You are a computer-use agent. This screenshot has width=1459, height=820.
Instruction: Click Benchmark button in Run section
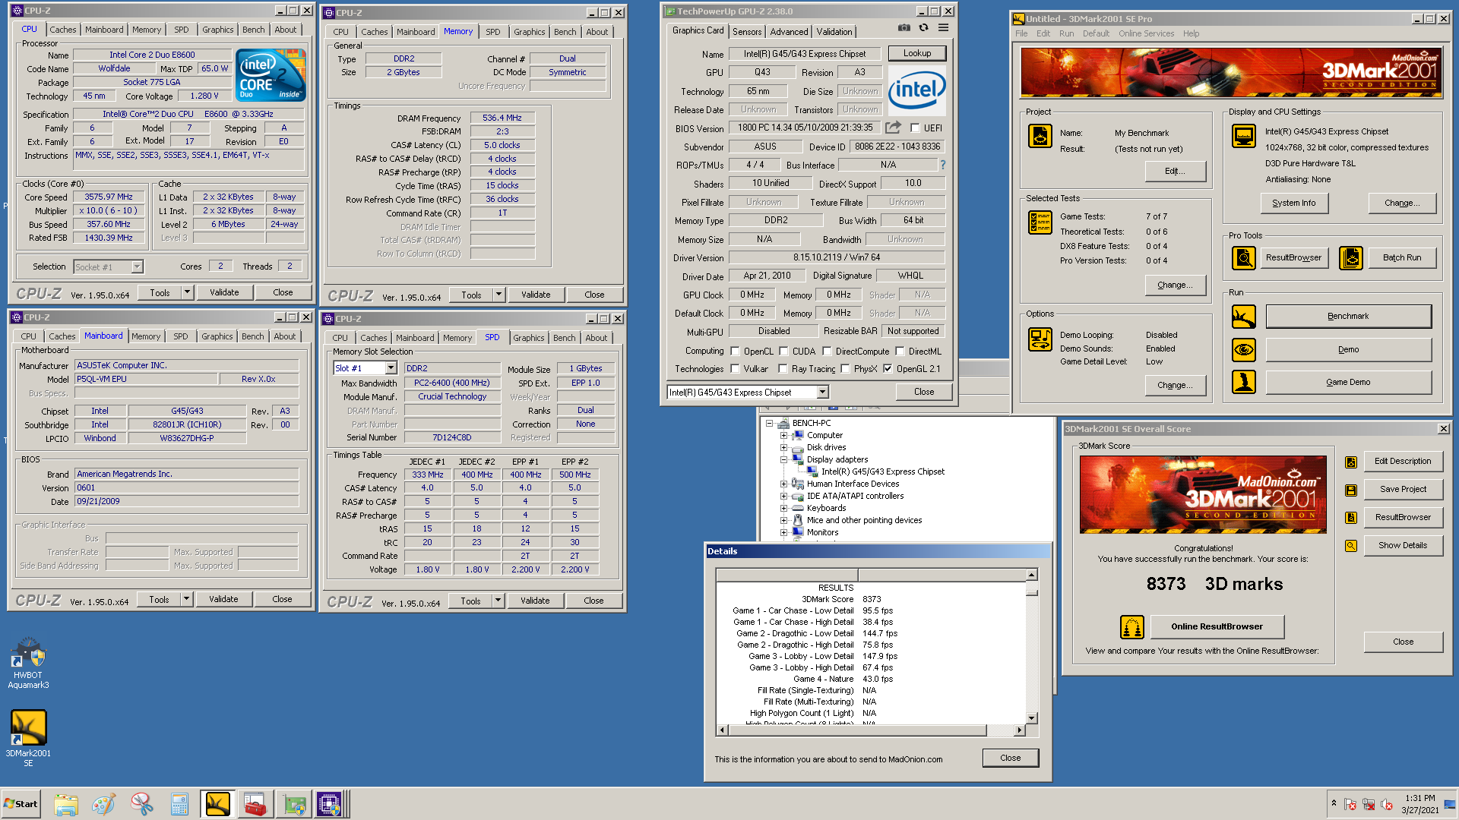pos(1348,317)
